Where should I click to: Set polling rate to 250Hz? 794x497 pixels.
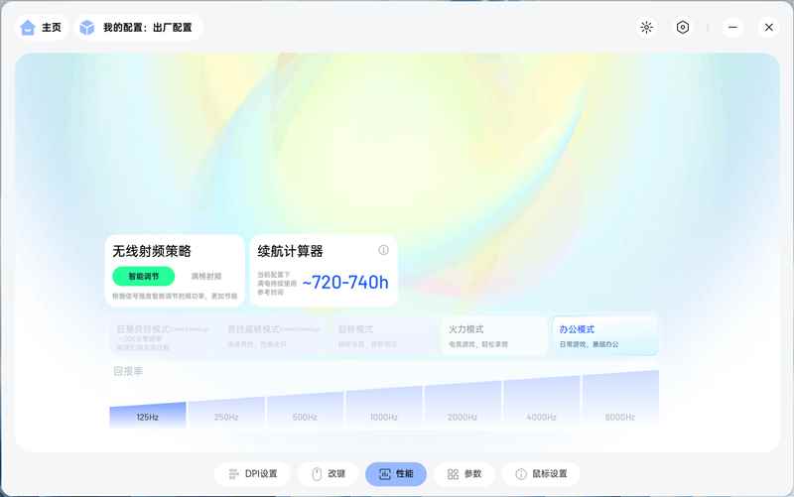tap(226, 412)
